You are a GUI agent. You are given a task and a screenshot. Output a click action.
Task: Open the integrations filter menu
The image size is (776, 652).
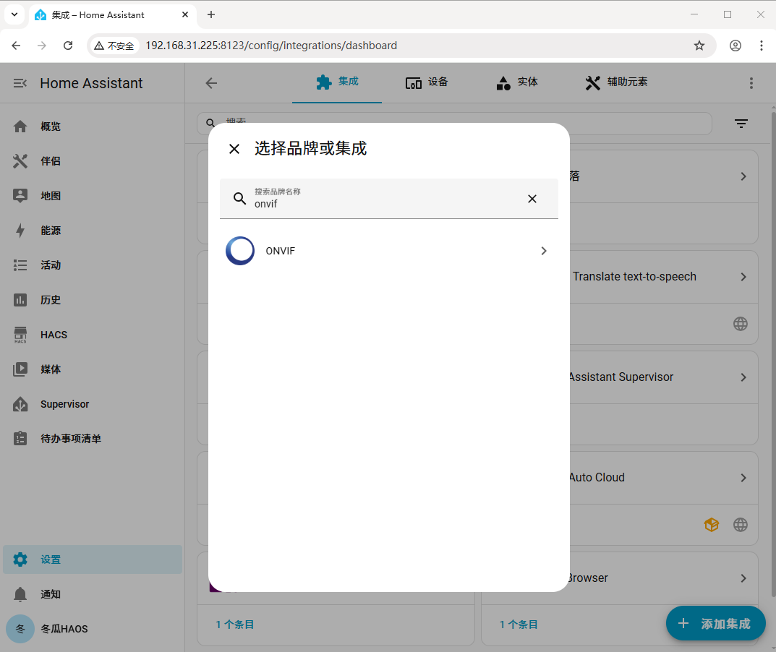pos(741,124)
